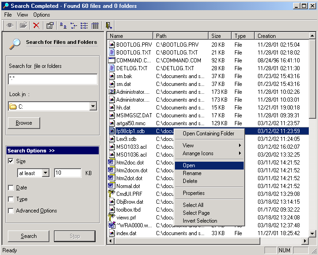Enable the Date checkbox
Image resolution: width=318 pixels, height=255 pixels.
11,188
